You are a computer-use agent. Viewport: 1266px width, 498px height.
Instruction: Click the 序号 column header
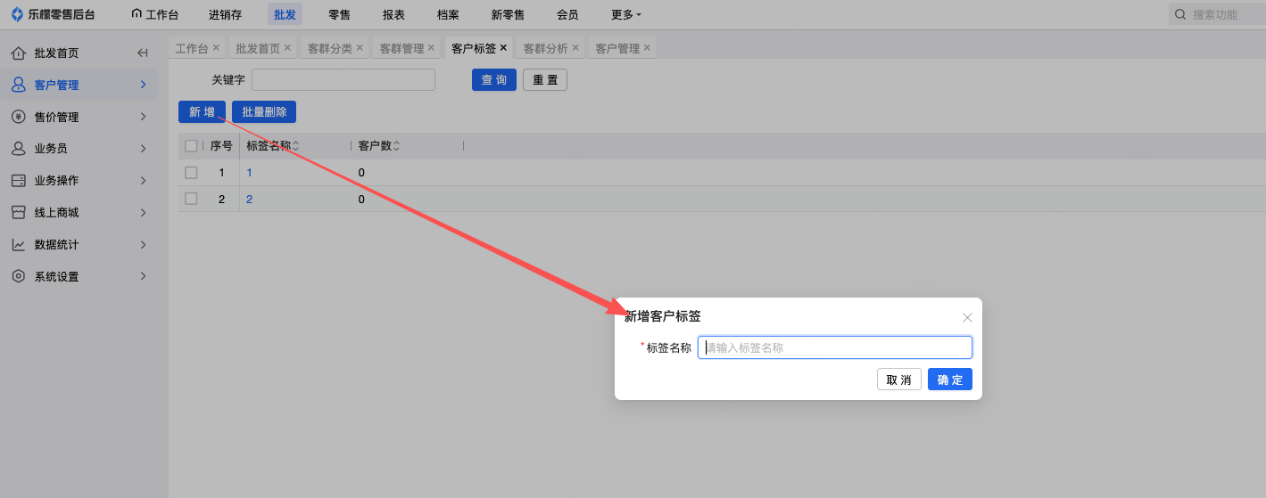pos(221,146)
